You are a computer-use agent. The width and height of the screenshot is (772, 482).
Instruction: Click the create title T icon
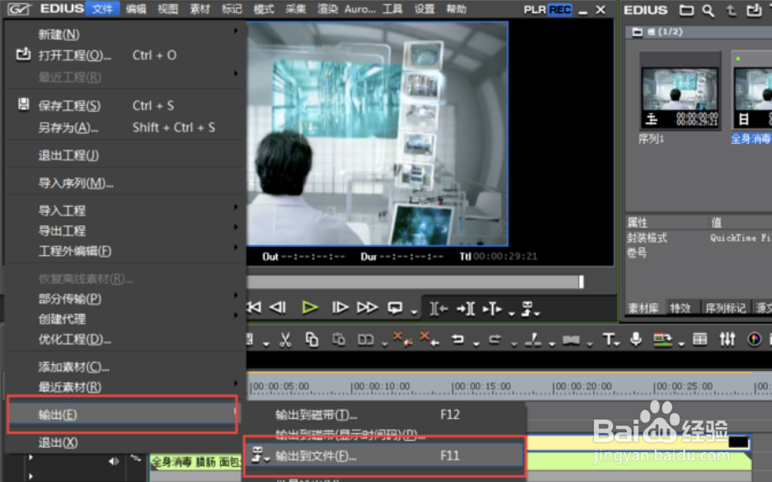[609, 339]
